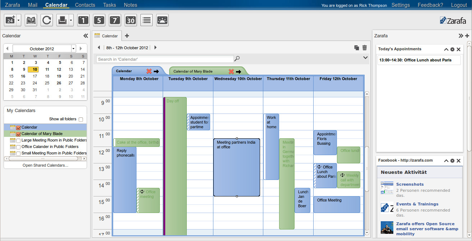Uncheck the Calendar of Mary Blade checkbox

pyautogui.click(x=19, y=134)
